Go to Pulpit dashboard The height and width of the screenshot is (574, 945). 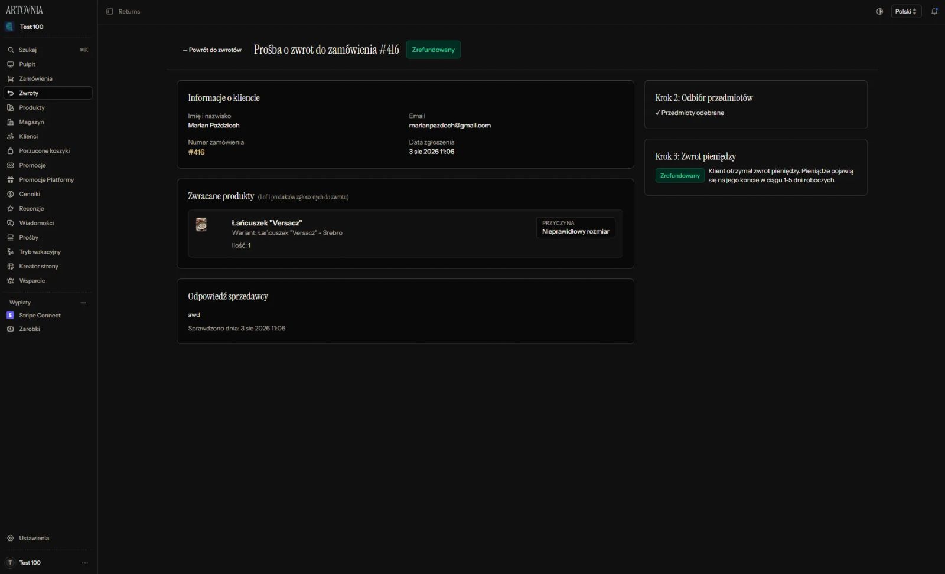[48, 64]
